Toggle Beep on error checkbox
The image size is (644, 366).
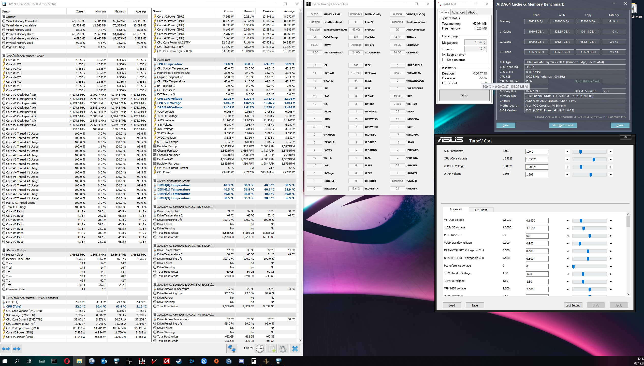[x=444, y=55]
